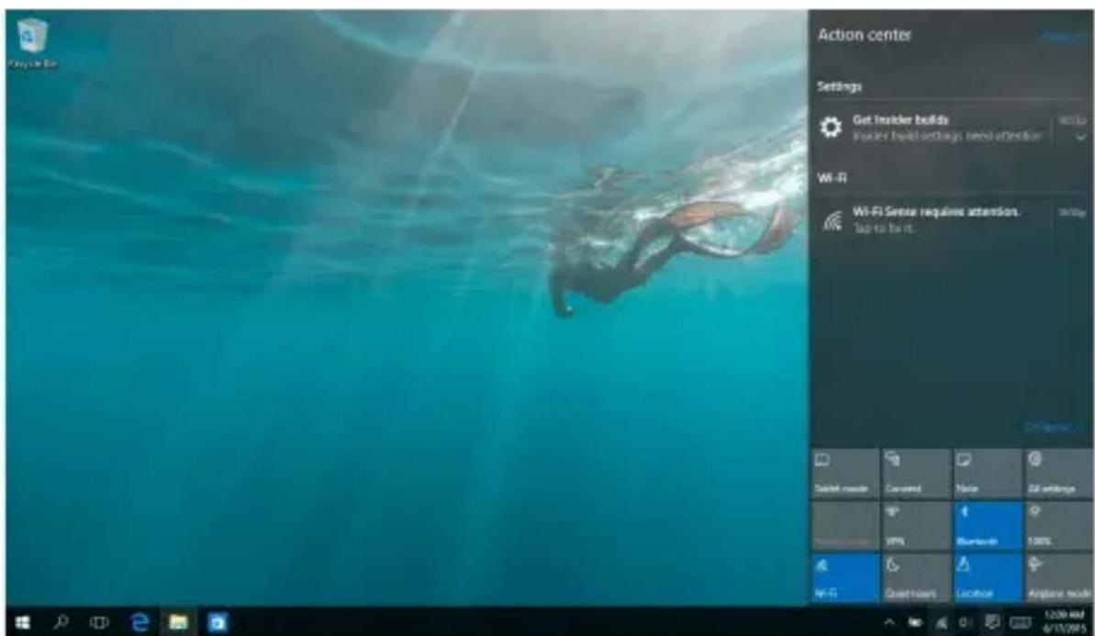Click the Settings notification group header

pyautogui.click(x=839, y=86)
